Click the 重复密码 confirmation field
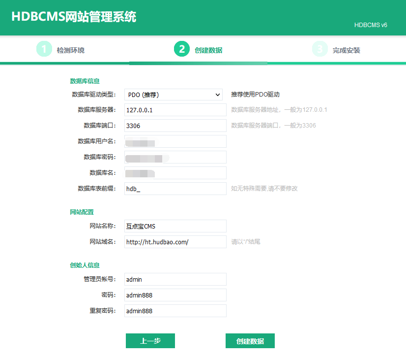This screenshot has width=406, height=360. click(x=175, y=311)
